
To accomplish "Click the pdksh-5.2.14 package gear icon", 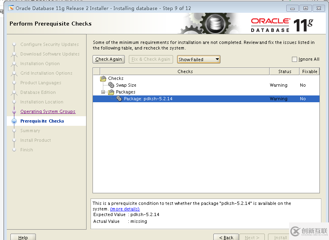I will pyautogui.click(x=119, y=99).
